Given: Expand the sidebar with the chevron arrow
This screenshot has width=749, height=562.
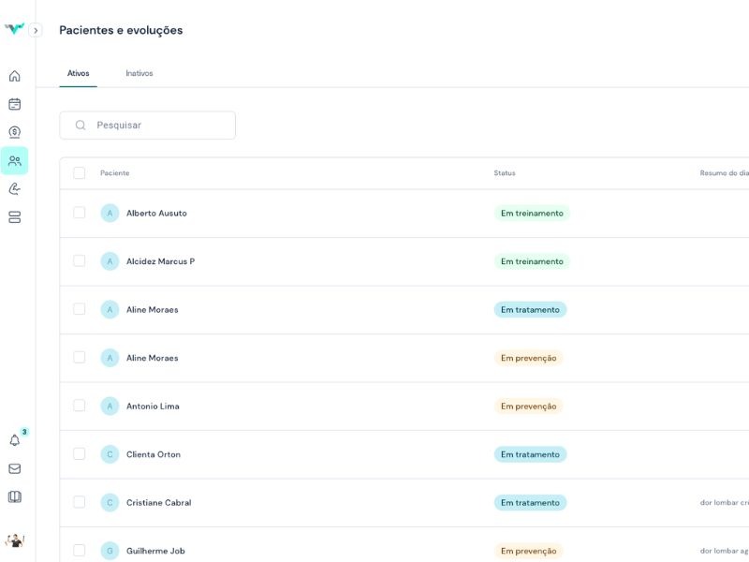Looking at the screenshot, I should 37,30.
